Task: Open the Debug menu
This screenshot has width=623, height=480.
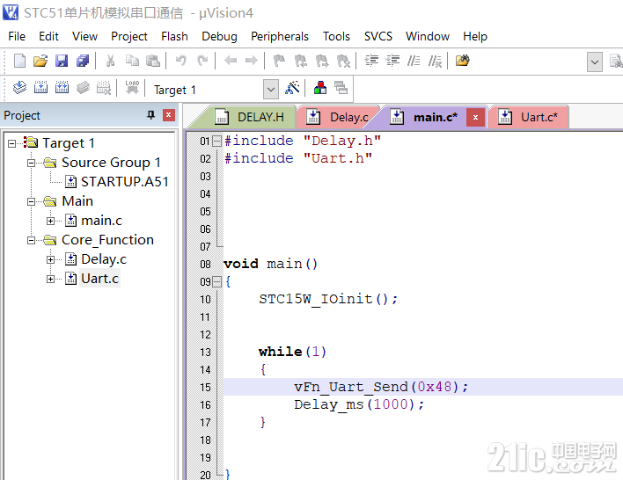Action: pos(219,37)
